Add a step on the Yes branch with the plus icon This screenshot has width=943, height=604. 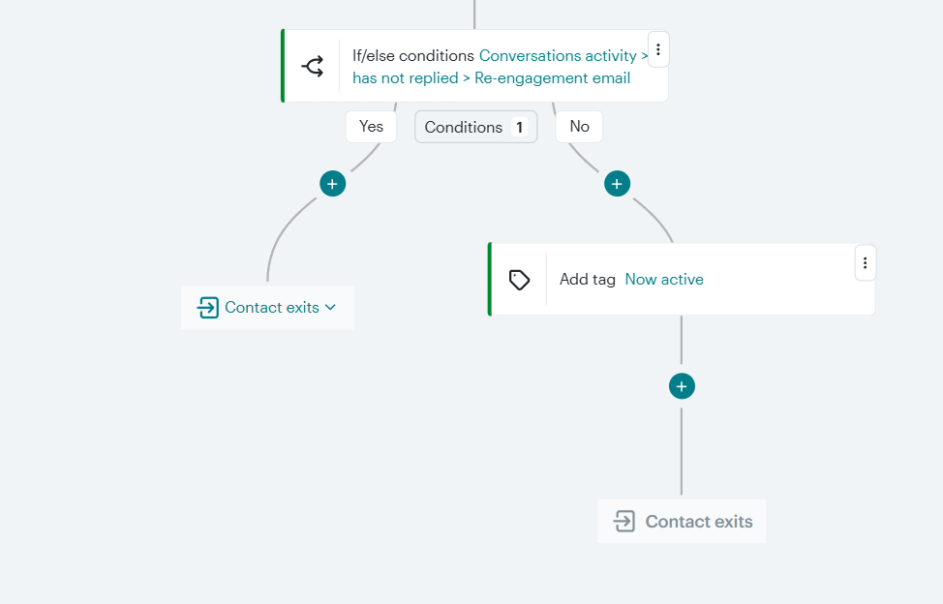coord(332,183)
